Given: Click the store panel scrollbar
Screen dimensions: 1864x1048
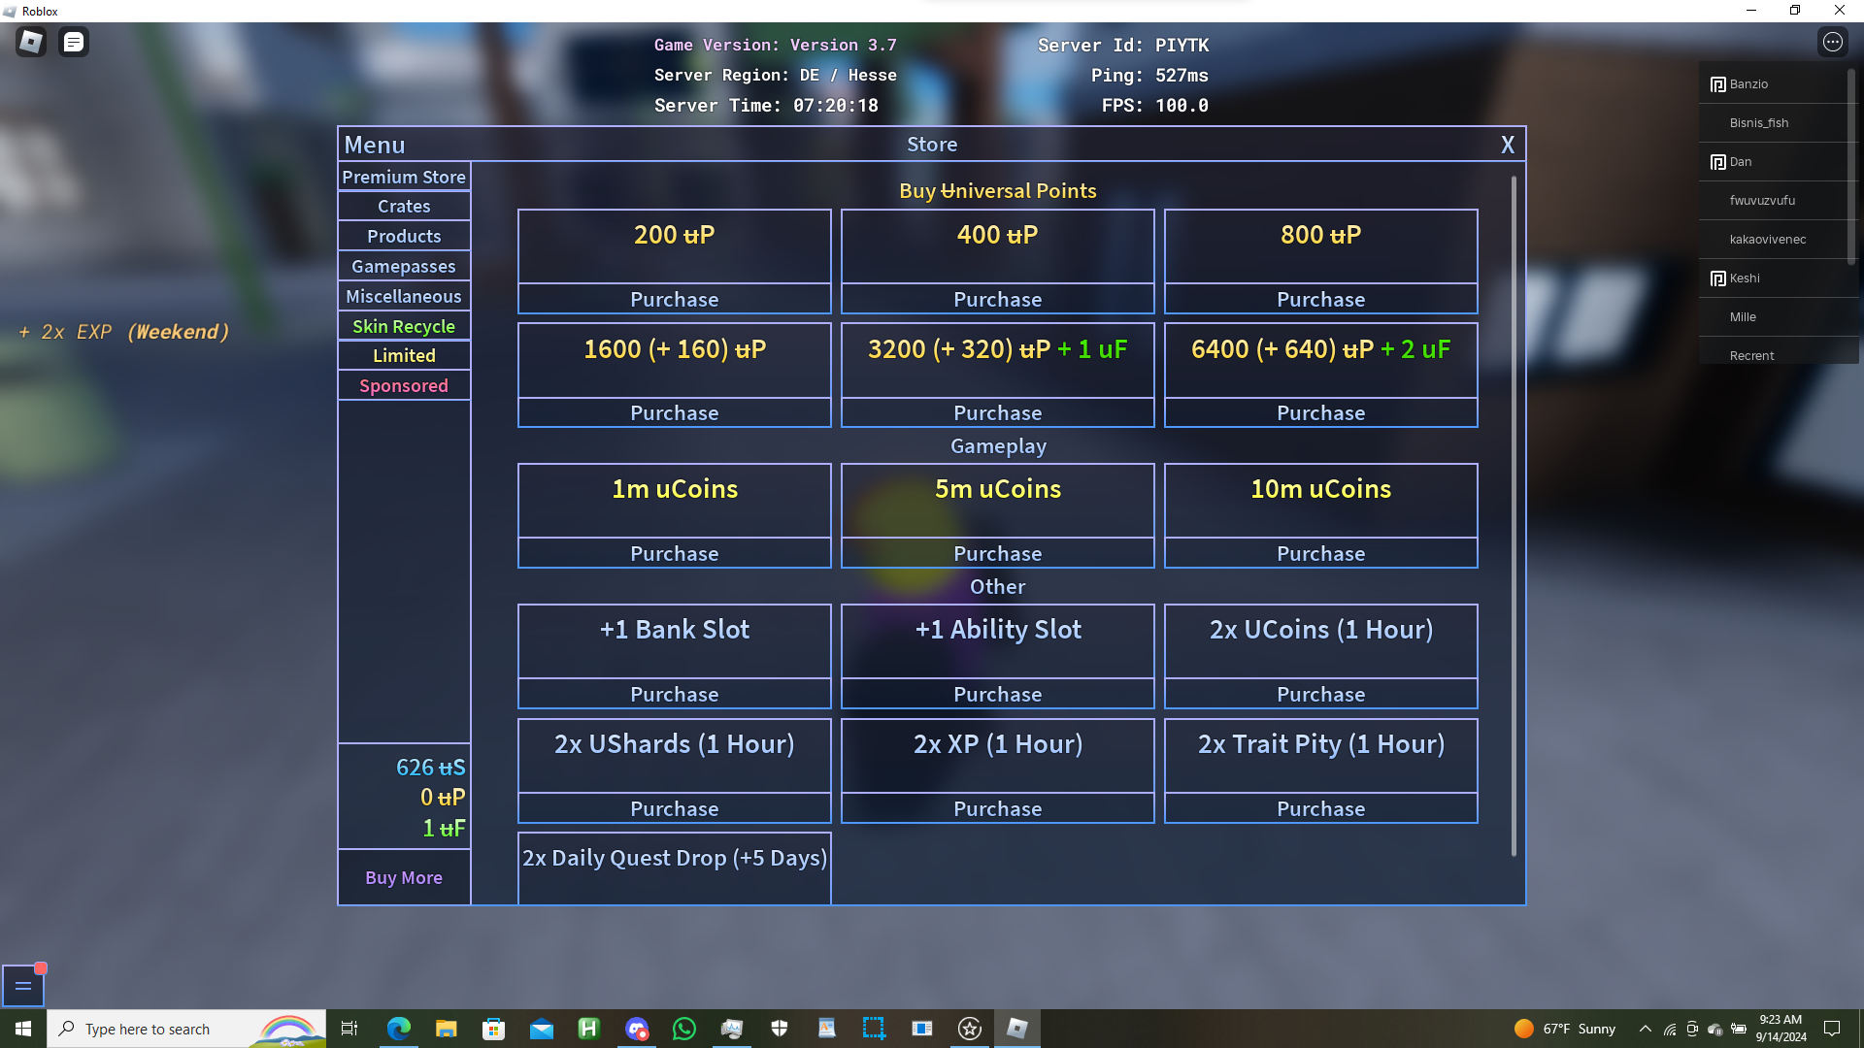Looking at the screenshot, I should point(1514,514).
